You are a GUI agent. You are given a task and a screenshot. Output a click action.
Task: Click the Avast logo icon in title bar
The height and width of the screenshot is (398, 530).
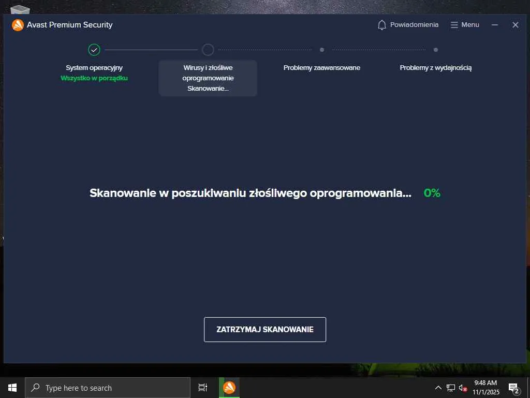pos(18,25)
